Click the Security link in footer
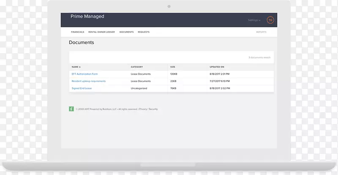Image resolution: width=338 pixels, height=175 pixels. (153, 109)
